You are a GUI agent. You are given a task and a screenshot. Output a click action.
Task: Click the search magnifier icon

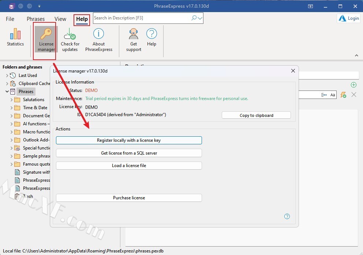(194, 18)
